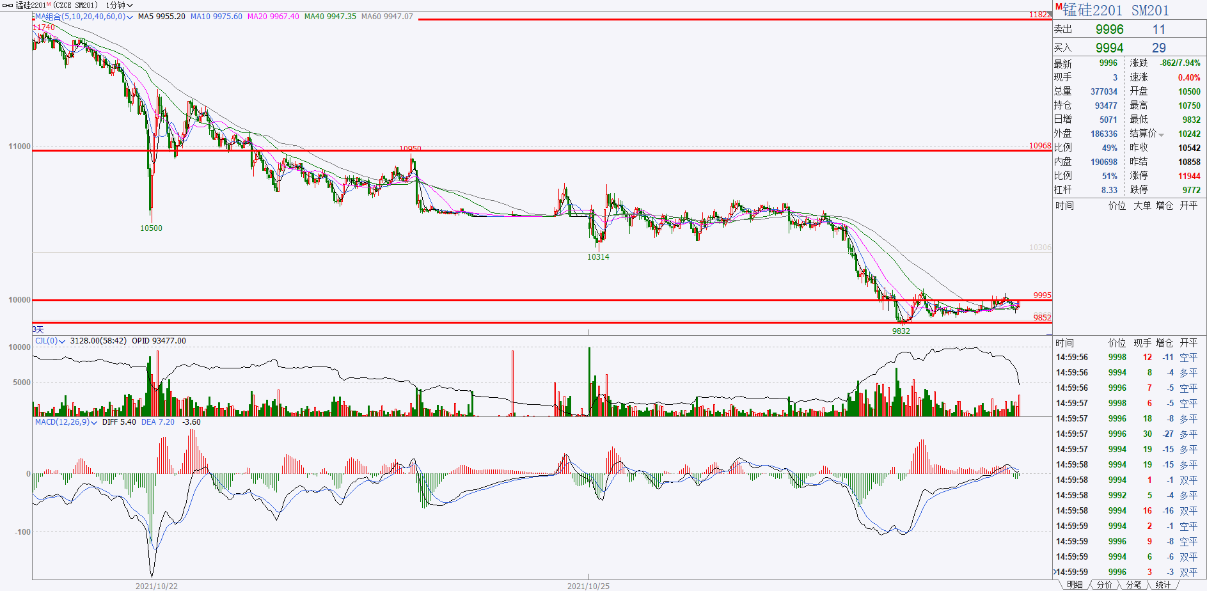
Task: Click the 9832 low label on chart
Action: tap(901, 331)
